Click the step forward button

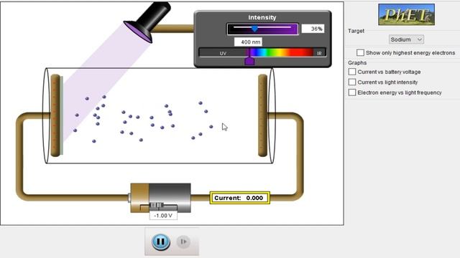184,242
